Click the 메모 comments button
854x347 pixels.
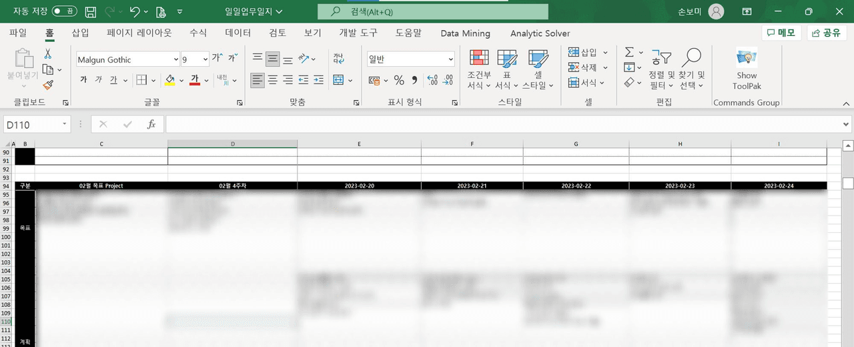click(x=781, y=33)
